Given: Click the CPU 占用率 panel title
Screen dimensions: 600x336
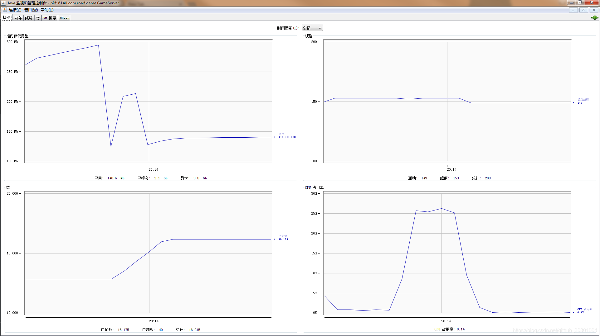Looking at the screenshot, I should point(314,187).
